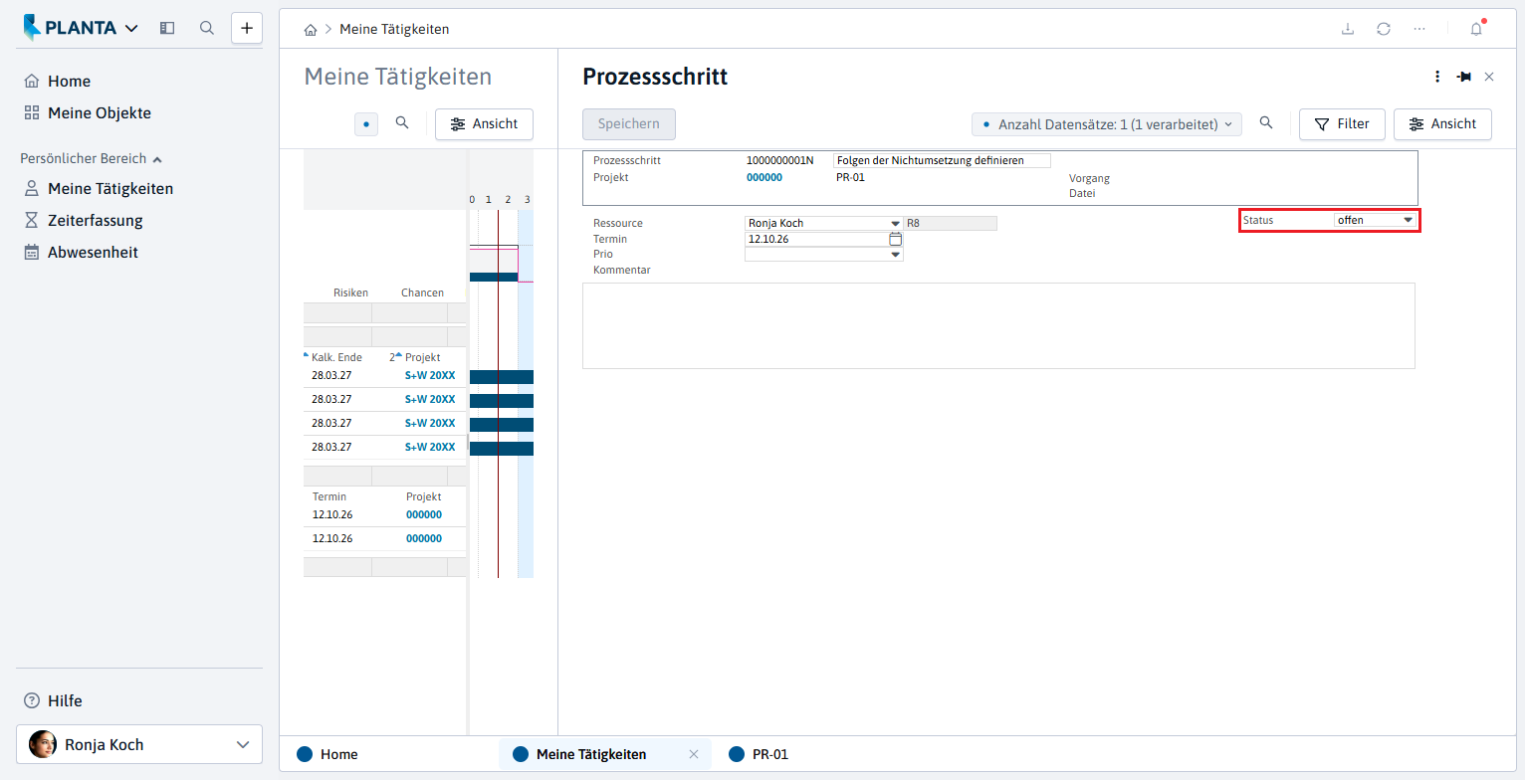The height and width of the screenshot is (780, 1525).
Task: Open the Filter button
Action: [x=1342, y=124]
